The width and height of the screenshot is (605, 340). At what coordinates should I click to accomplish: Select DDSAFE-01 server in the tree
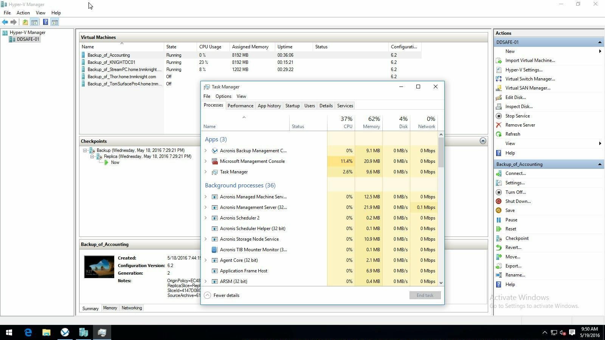click(28, 39)
